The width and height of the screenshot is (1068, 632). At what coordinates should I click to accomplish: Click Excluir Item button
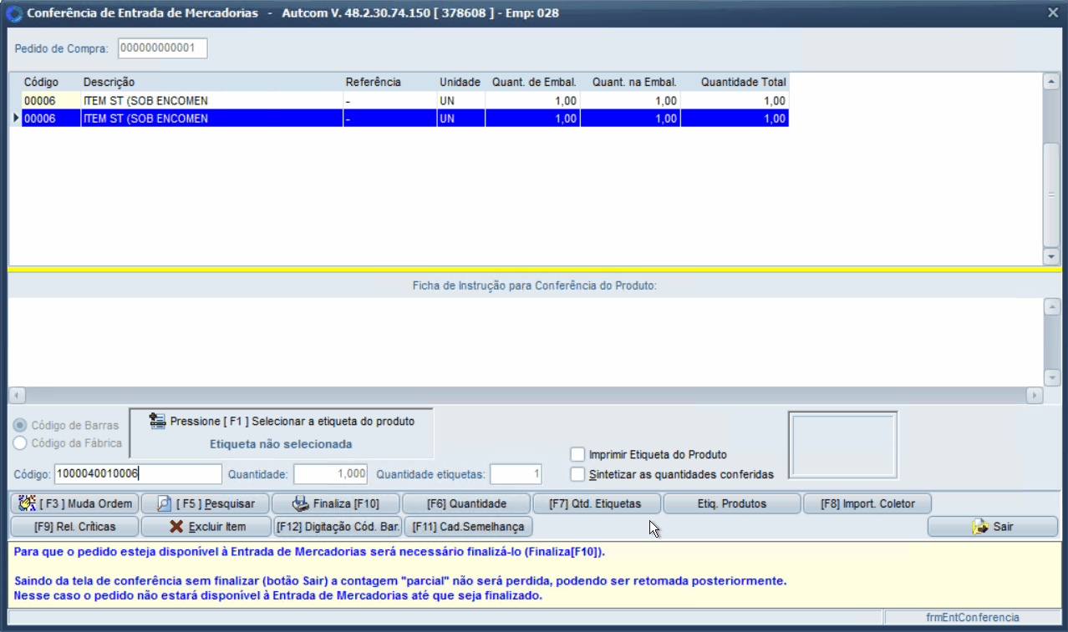click(x=206, y=527)
